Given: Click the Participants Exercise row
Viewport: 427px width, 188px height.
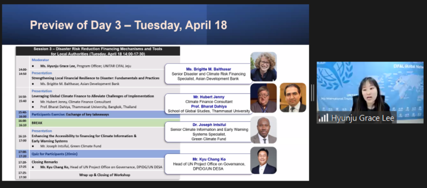Looking at the screenshot, I should click(x=98, y=115).
